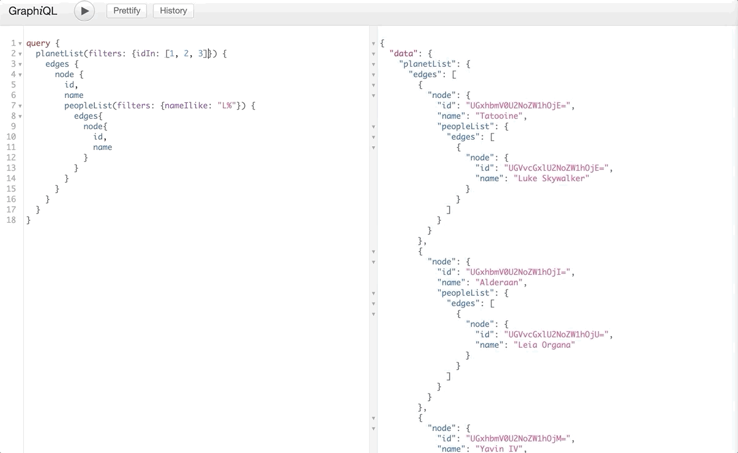Viewport: 738px width, 453px height.
Task: Click the nameIlike argument in the query
Action: pos(186,106)
